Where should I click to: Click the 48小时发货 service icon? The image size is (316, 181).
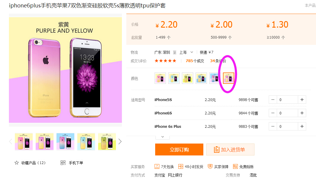[x=181, y=166]
